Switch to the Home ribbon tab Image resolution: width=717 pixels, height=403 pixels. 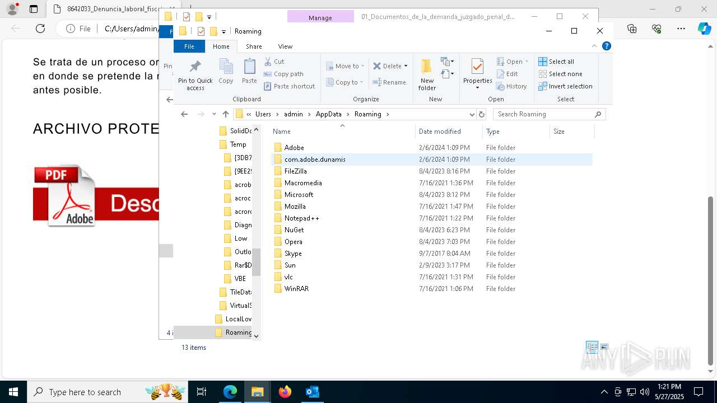(x=221, y=46)
